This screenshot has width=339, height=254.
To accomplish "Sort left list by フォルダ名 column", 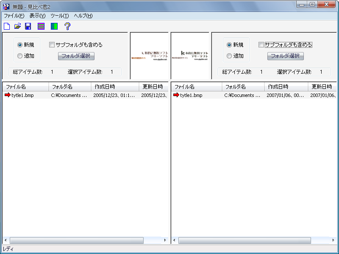I will click(x=70, y=87).
